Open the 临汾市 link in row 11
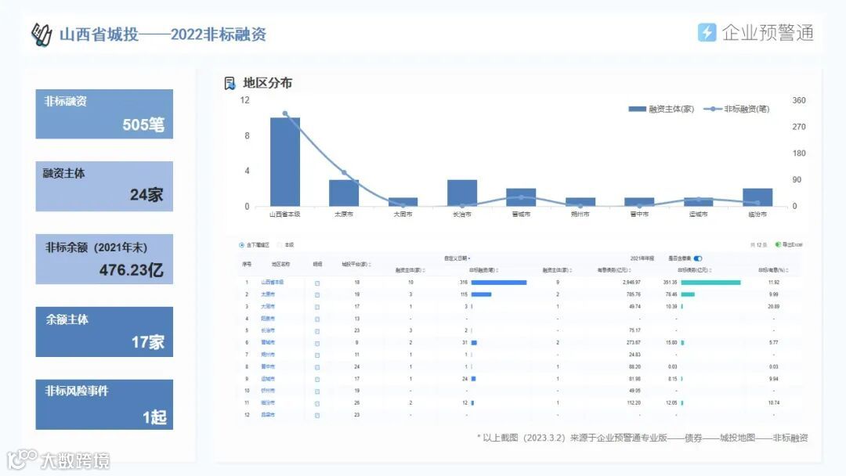The image size is (846, 476). [268, 402]
